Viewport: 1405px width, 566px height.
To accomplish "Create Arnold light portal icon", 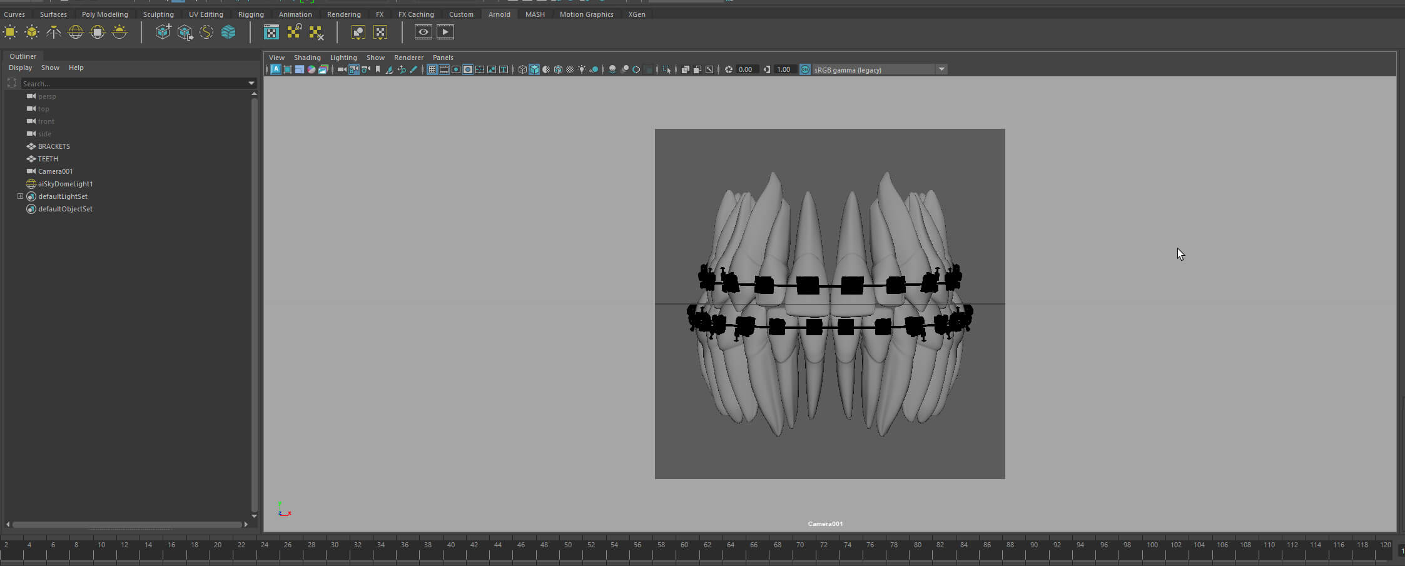I will point(98,32).
